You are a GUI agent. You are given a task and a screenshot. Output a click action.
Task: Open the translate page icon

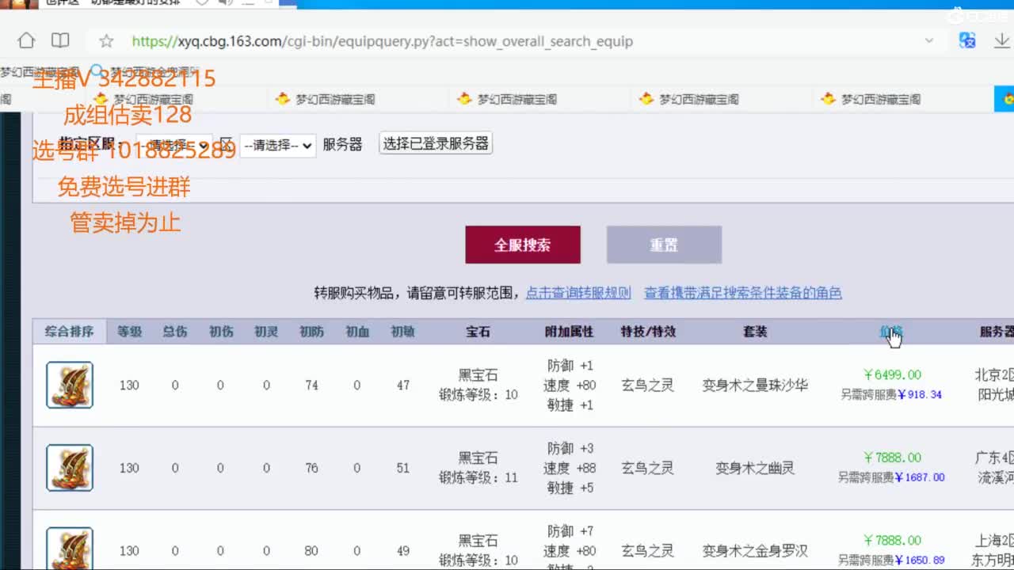click(x=967, y=40)
